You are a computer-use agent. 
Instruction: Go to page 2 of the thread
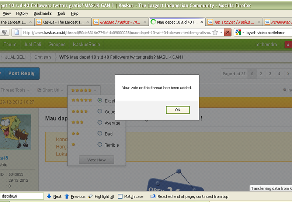261,74
